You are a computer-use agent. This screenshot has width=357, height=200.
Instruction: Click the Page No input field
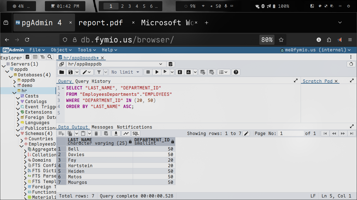click(x=291, y=134)
